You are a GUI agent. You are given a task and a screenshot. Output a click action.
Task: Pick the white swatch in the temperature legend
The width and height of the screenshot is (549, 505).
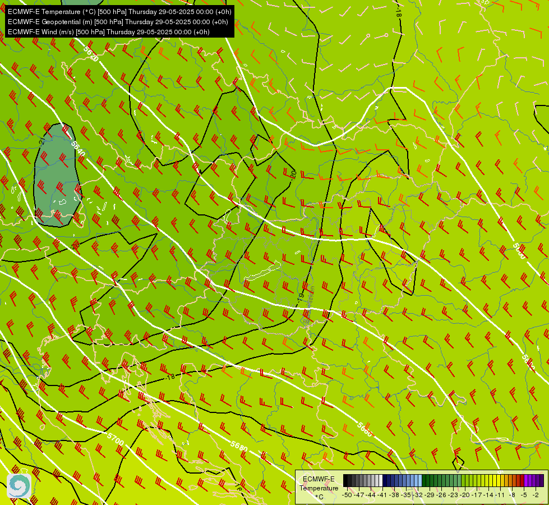pos(381,480)
